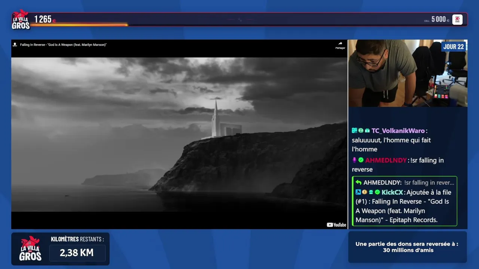Open TC_VolkanikWaro's username in chat
479x269 pixels.
398,131
